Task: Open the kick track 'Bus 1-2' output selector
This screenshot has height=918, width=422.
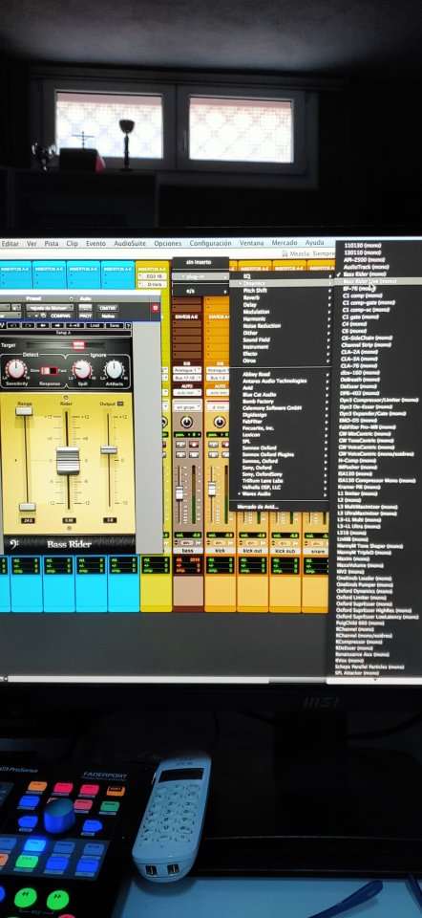Action: 218,379
